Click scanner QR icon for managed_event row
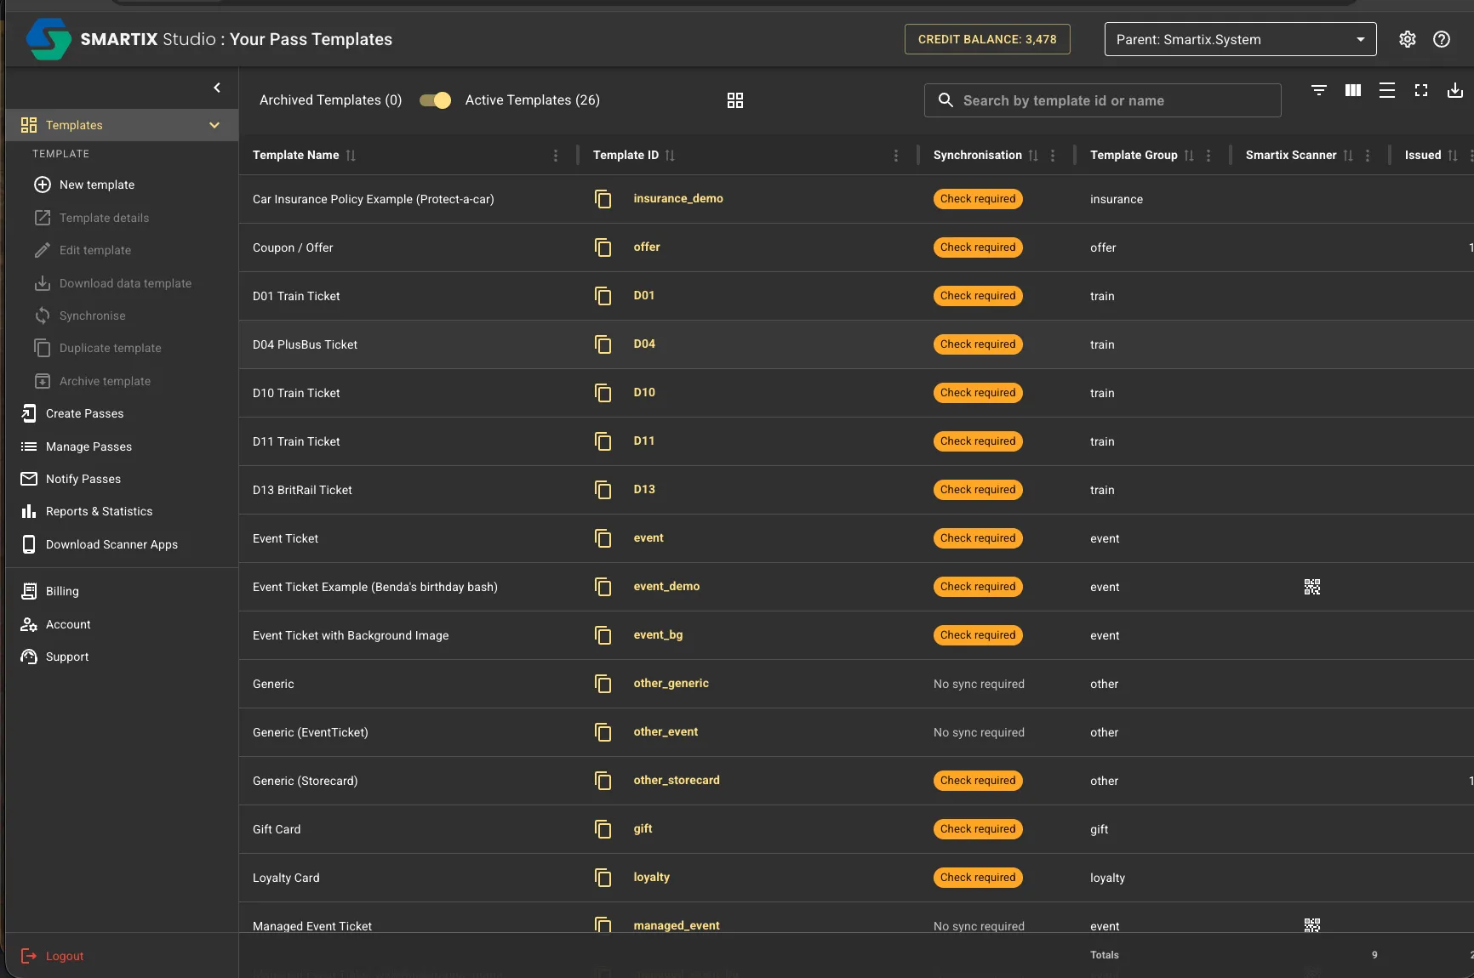The width and height of the screenshot is (1474, 978). (1312, 925)
